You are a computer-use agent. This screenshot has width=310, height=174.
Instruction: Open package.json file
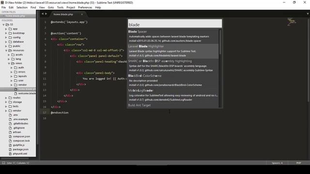tap(20, 149)
